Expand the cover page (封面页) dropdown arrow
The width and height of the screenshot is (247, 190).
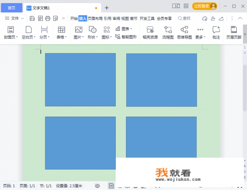click(x=17, y=37)
